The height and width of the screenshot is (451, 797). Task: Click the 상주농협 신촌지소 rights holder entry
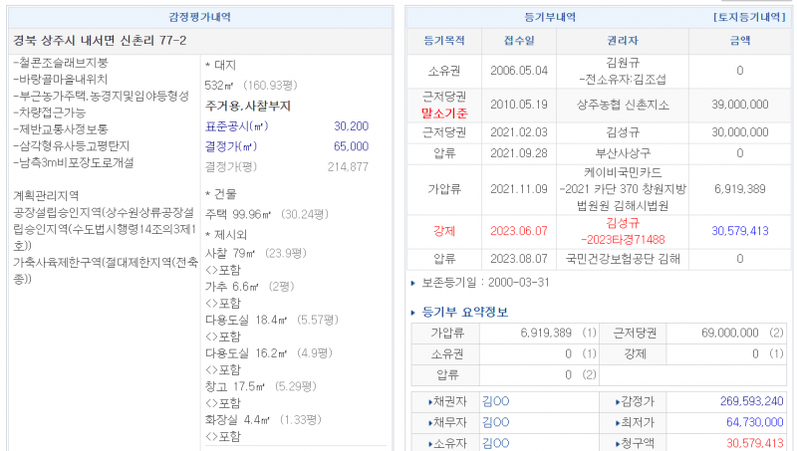click(x=623, y=104)
